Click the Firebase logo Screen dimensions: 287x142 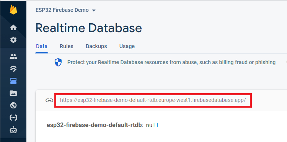click(x=13, y=10)
